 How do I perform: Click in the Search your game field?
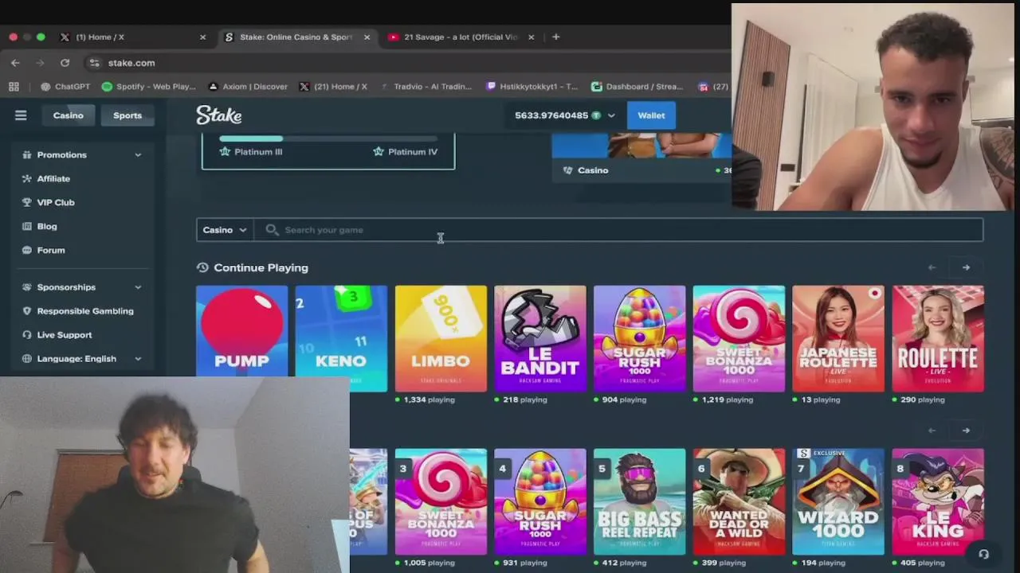[618, 230]
